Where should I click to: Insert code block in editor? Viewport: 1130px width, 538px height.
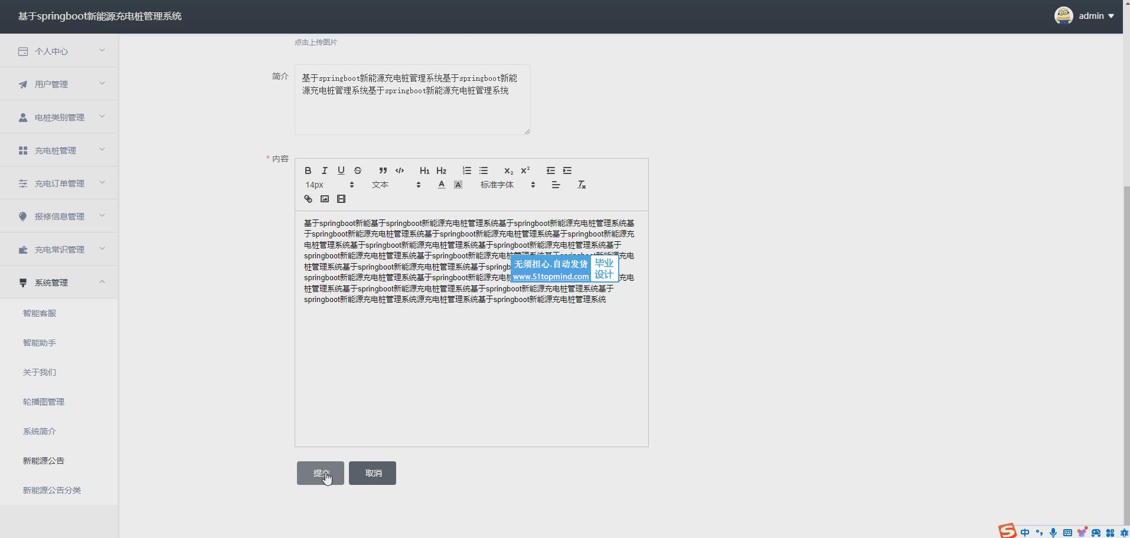pyautogui.click(x=400, y=170)
